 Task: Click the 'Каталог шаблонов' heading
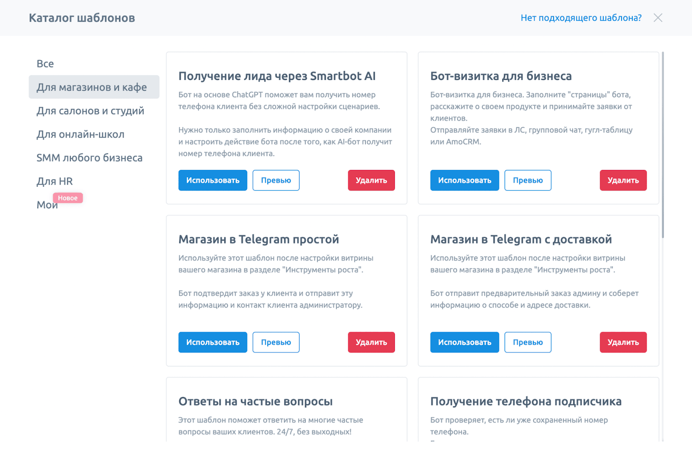82,18
